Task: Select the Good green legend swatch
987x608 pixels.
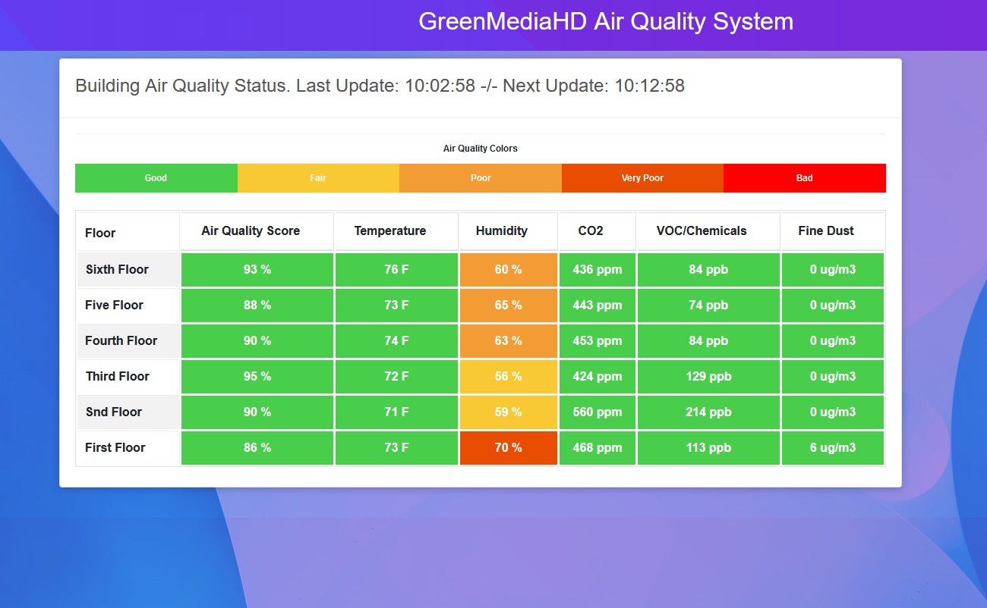Action: (x=156, y=178)
